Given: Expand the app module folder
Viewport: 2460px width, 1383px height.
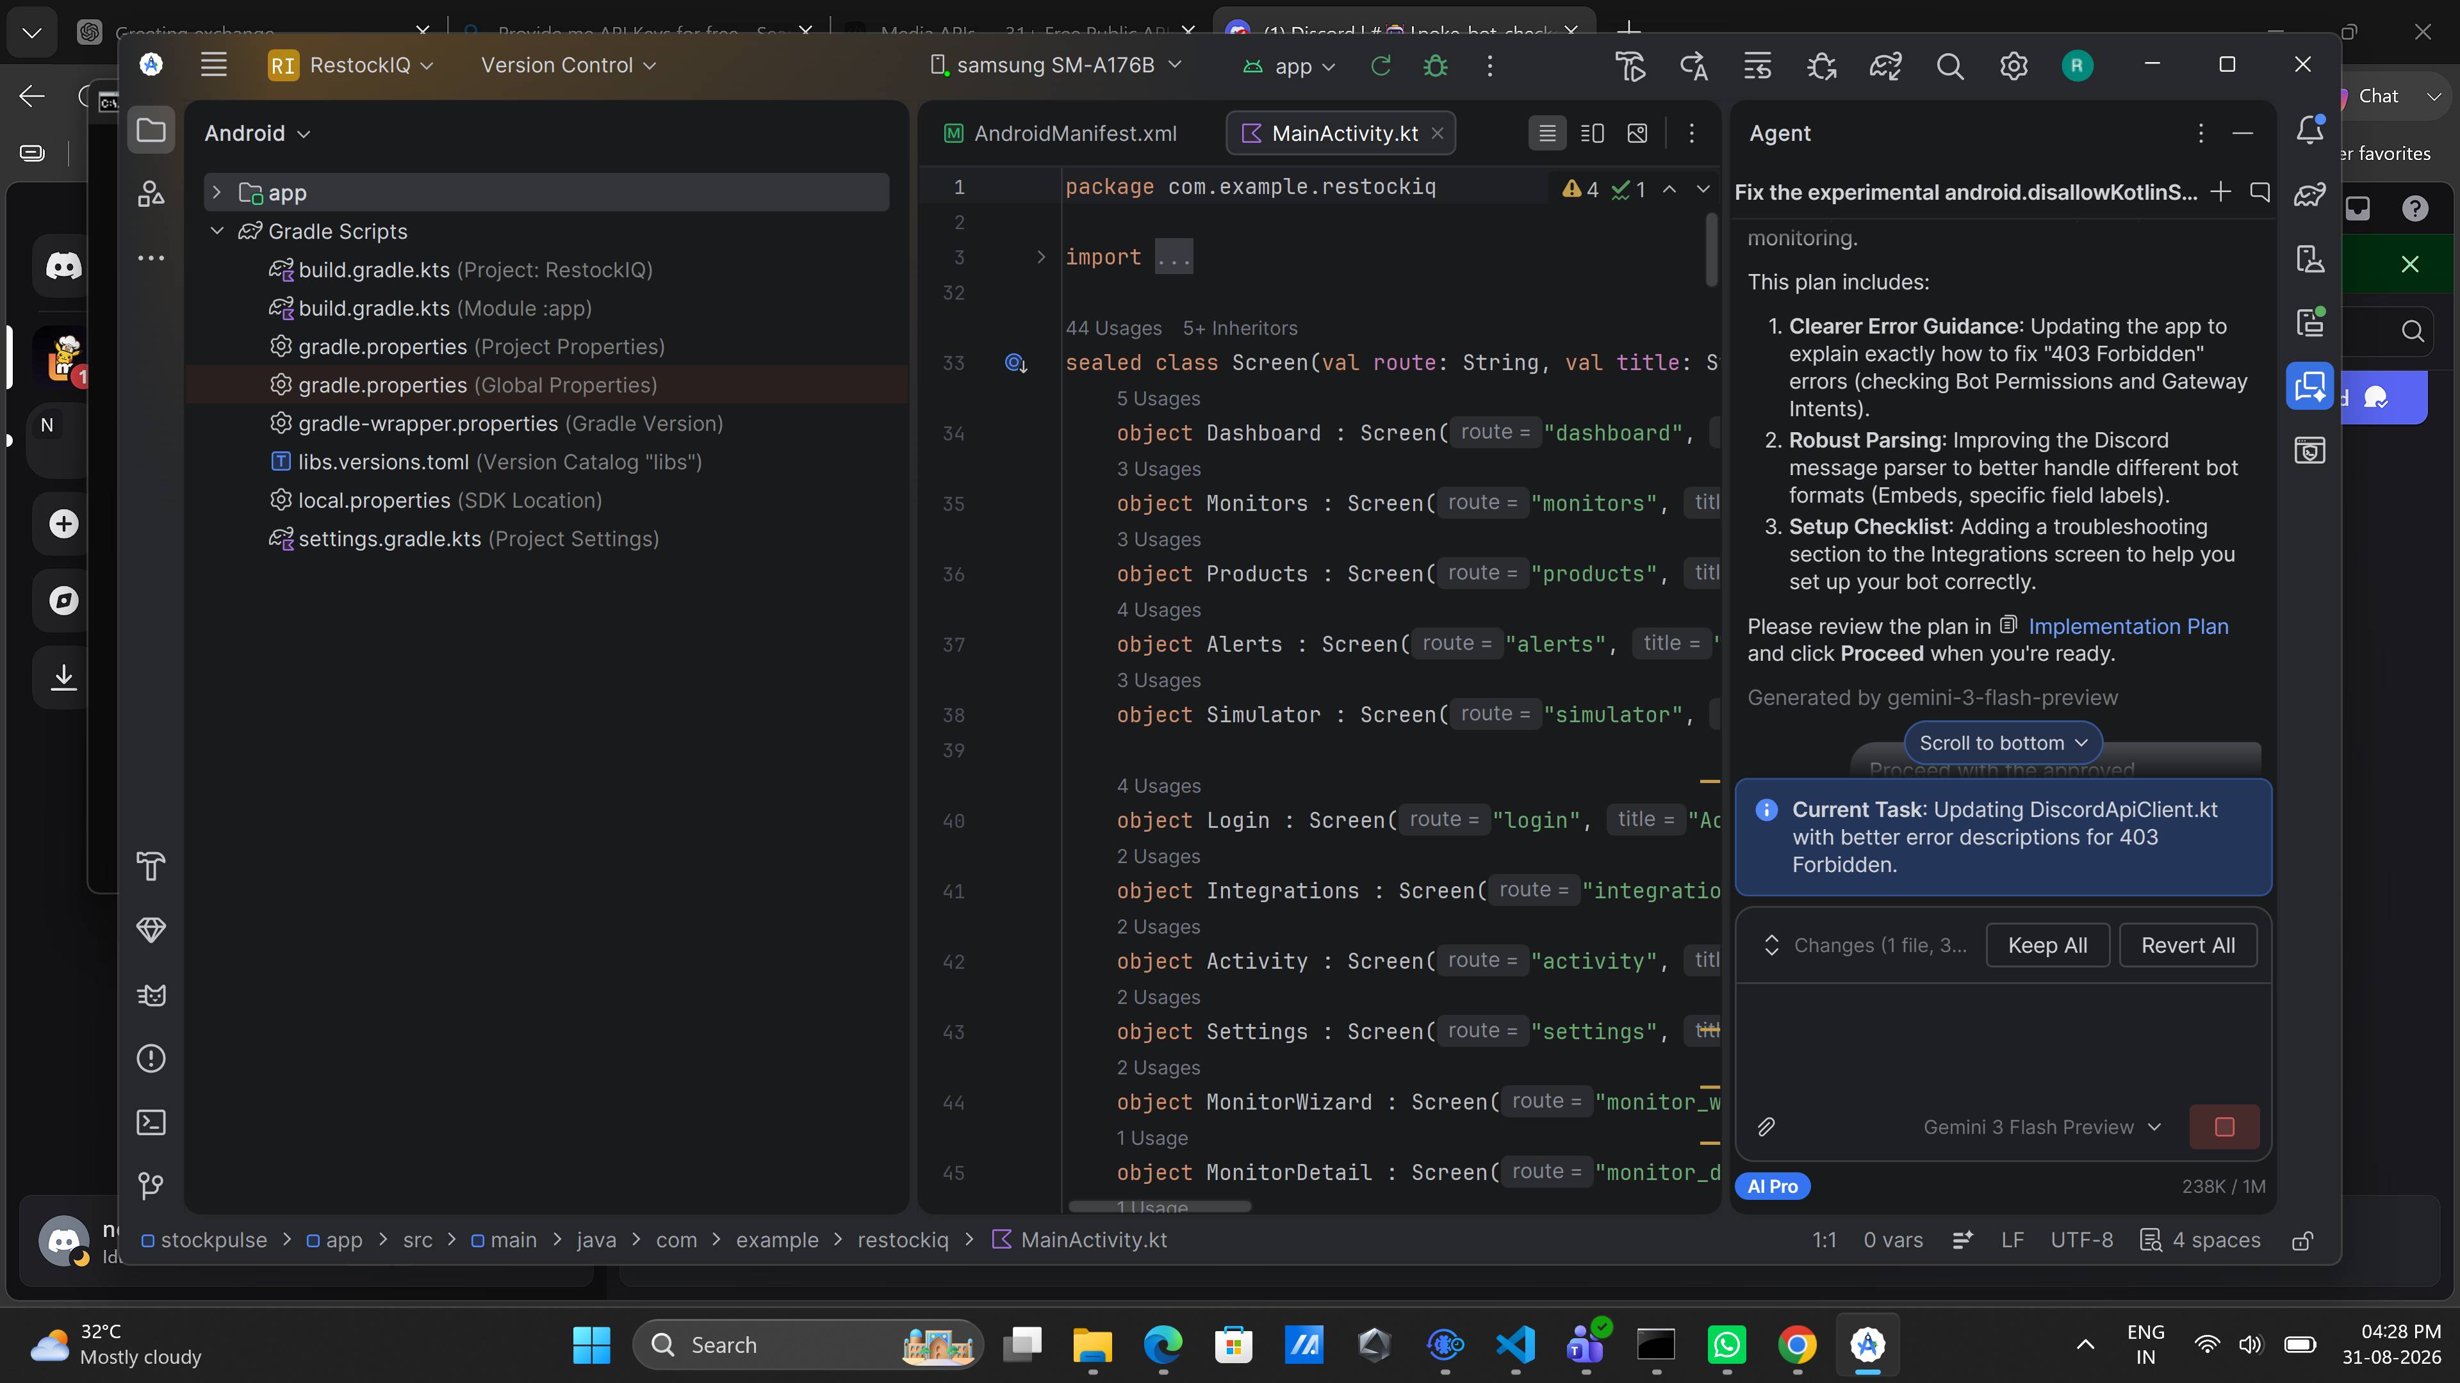Looking at the screenshot, I should [x=217, y=193].
